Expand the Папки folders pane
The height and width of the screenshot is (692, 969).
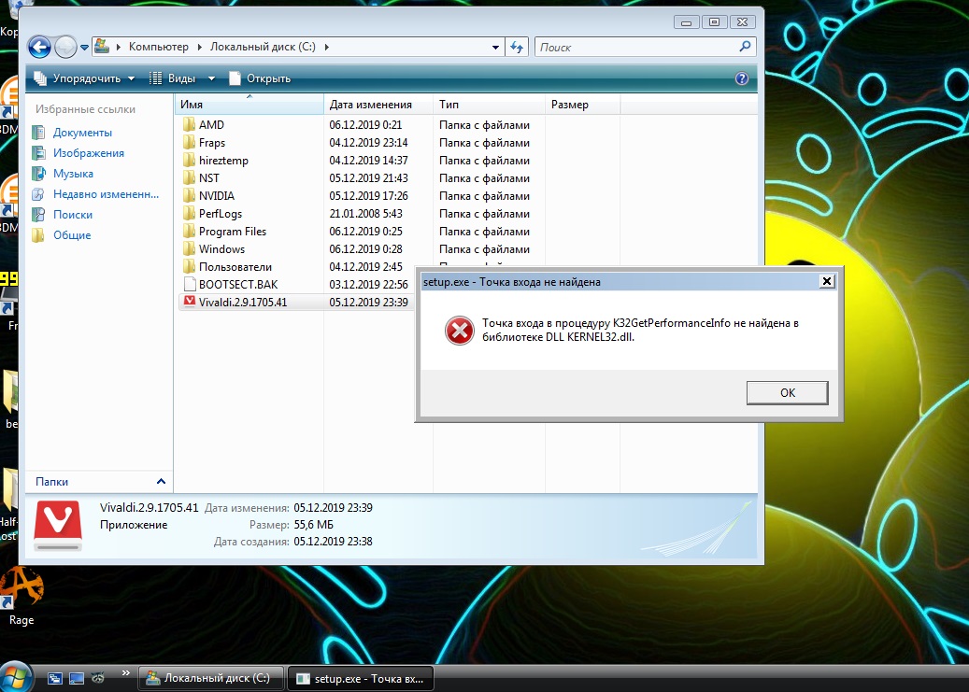point(161,481)
